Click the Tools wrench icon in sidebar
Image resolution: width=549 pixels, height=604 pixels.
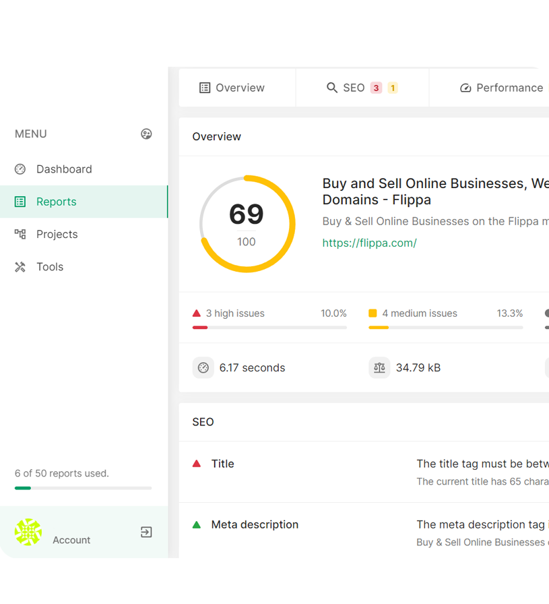20,267
